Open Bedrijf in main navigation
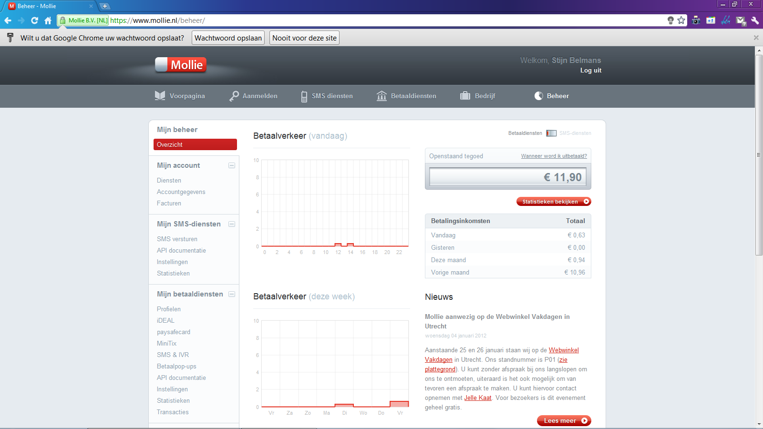763x429 pixels. click(x=485, y=96)
